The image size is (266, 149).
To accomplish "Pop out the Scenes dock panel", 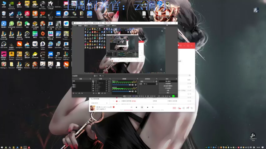I will click(90, 79).
